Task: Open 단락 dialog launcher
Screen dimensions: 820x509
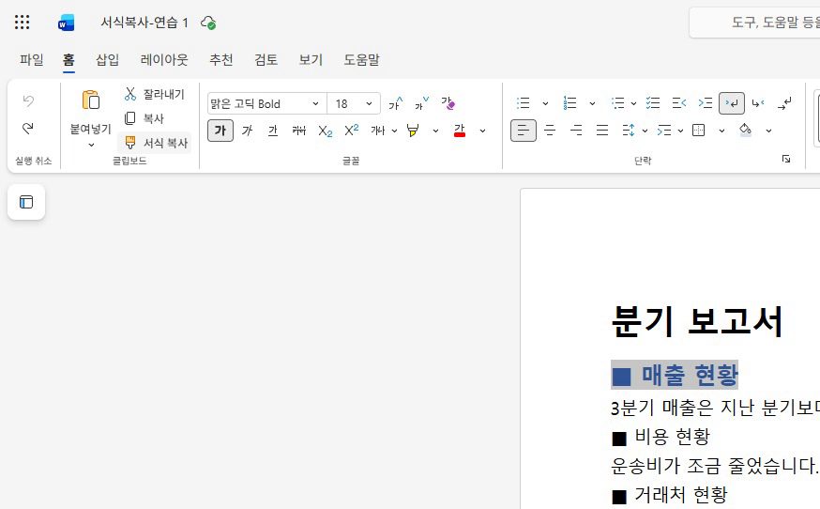Action: pos(786,159)
